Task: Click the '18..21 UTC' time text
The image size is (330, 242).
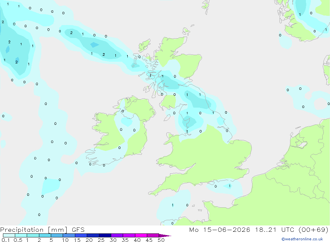Action: (x=275, y=230)
